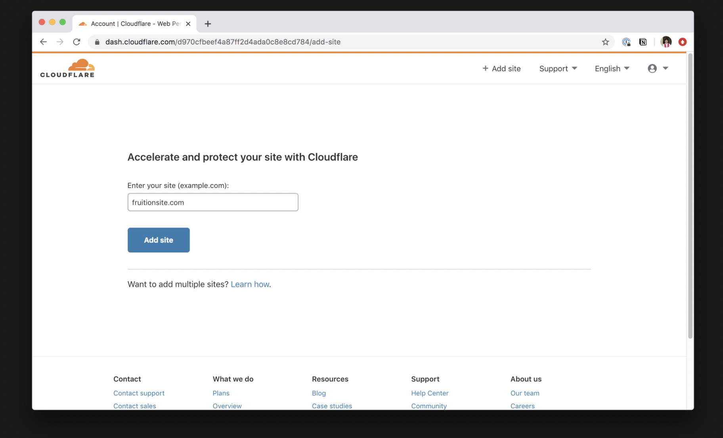723x438 pixels.
Task: Click the browser back arrow
Action: [43, 42]
